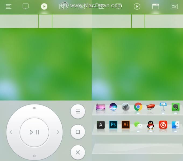Launch the pink desktop wallpaper icon
The image size is (183, 161).
point(101,107)
